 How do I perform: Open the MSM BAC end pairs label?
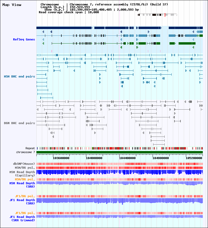(x=19, y=76)
